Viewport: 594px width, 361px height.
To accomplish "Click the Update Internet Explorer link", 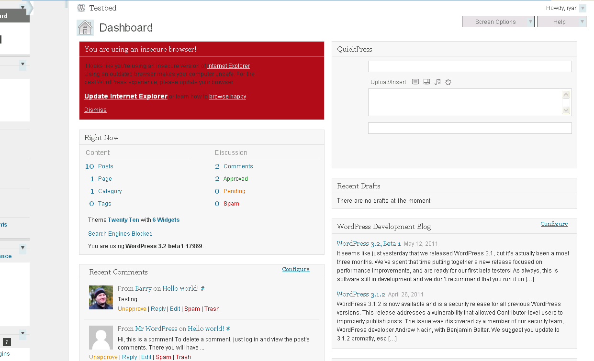I will 126,96.
